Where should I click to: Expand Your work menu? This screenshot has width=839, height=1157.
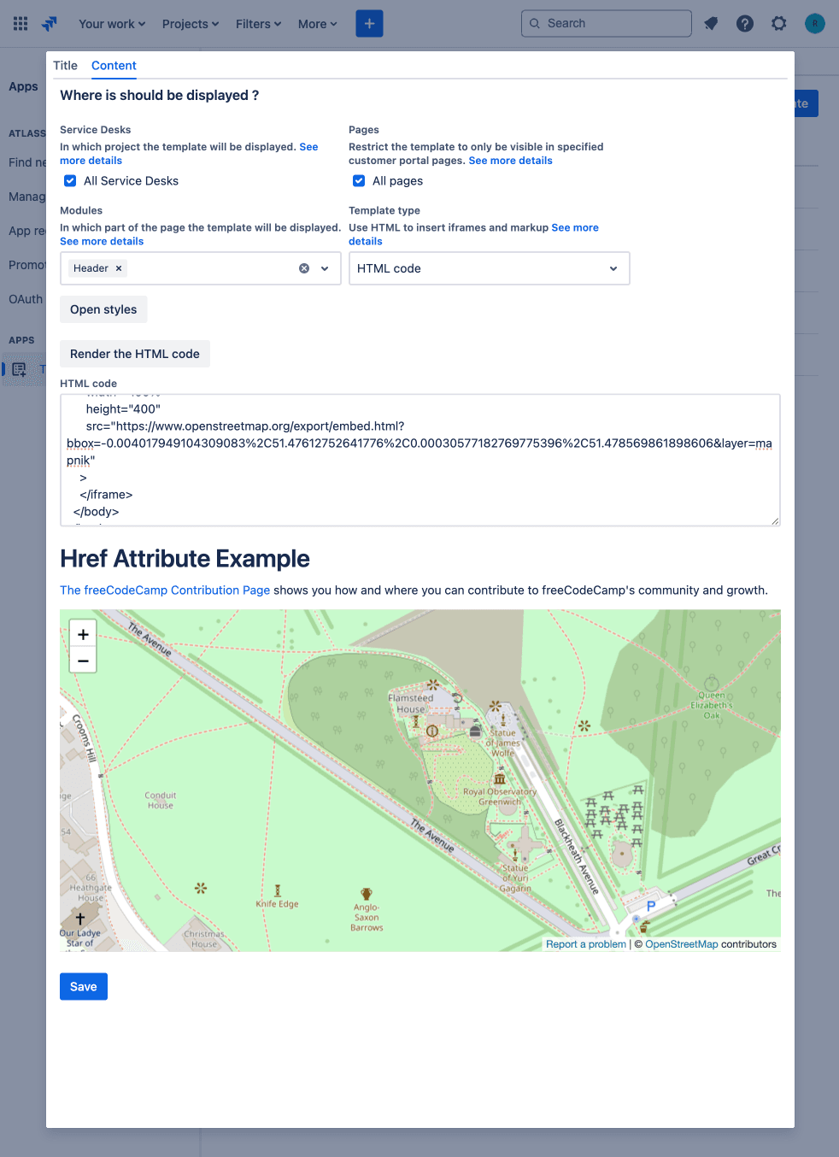pyautogui.click(x=112, y=24)
